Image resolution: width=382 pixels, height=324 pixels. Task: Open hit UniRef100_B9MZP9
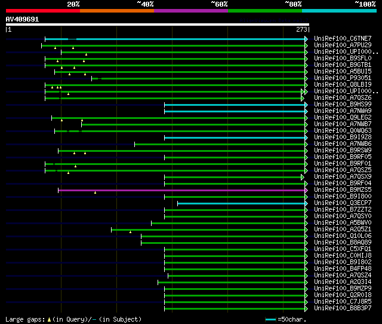(343, 289)
